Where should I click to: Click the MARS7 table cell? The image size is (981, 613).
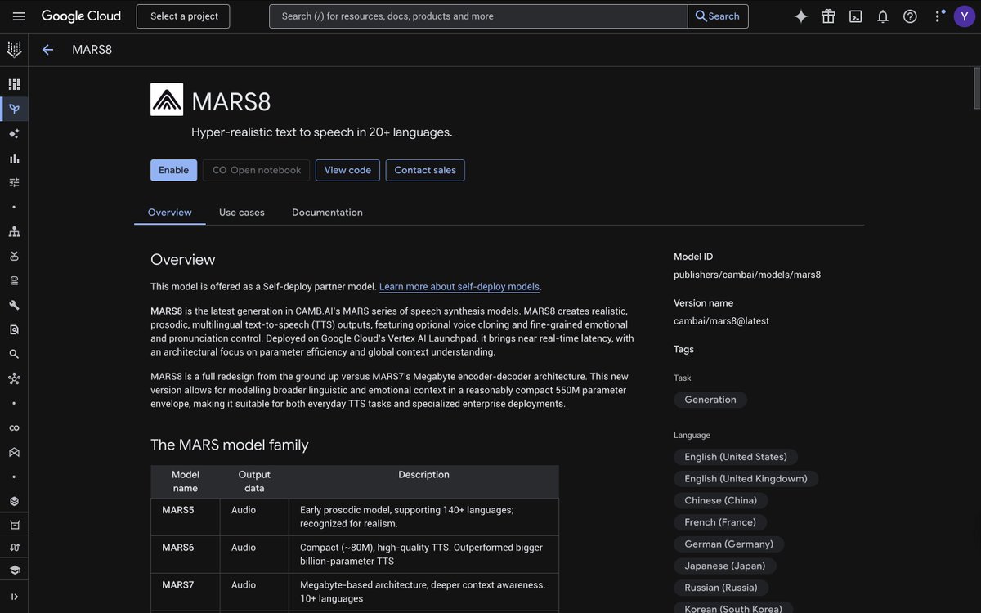pyautogui.click(x=186, y=592)
